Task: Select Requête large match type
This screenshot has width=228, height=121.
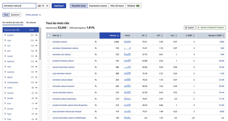Action: 79,6
